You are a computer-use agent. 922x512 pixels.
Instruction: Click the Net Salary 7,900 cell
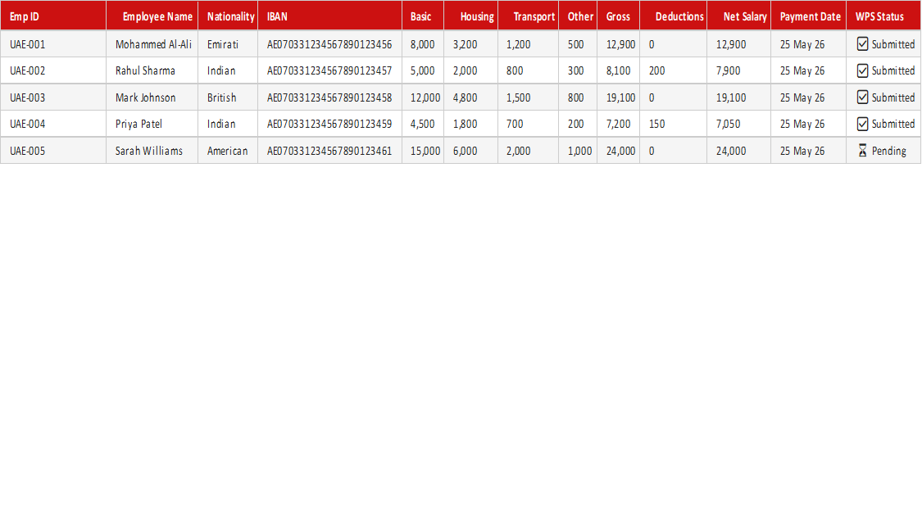pos(739,70)
